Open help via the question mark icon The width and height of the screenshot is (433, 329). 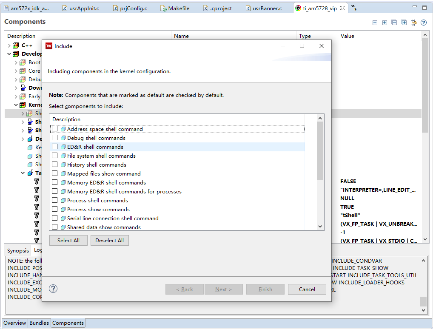(423, 23)
